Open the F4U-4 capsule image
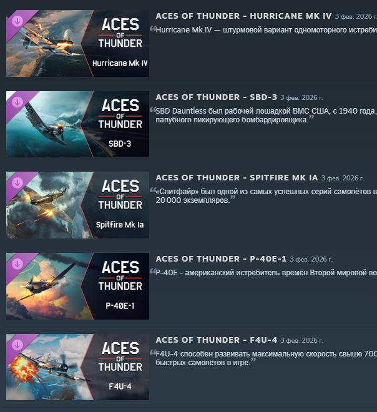The image size is (377, 412). click(x=77, y=367)
